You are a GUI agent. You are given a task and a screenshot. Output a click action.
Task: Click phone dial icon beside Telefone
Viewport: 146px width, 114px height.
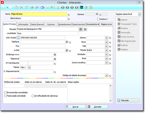tap(67, 42)
